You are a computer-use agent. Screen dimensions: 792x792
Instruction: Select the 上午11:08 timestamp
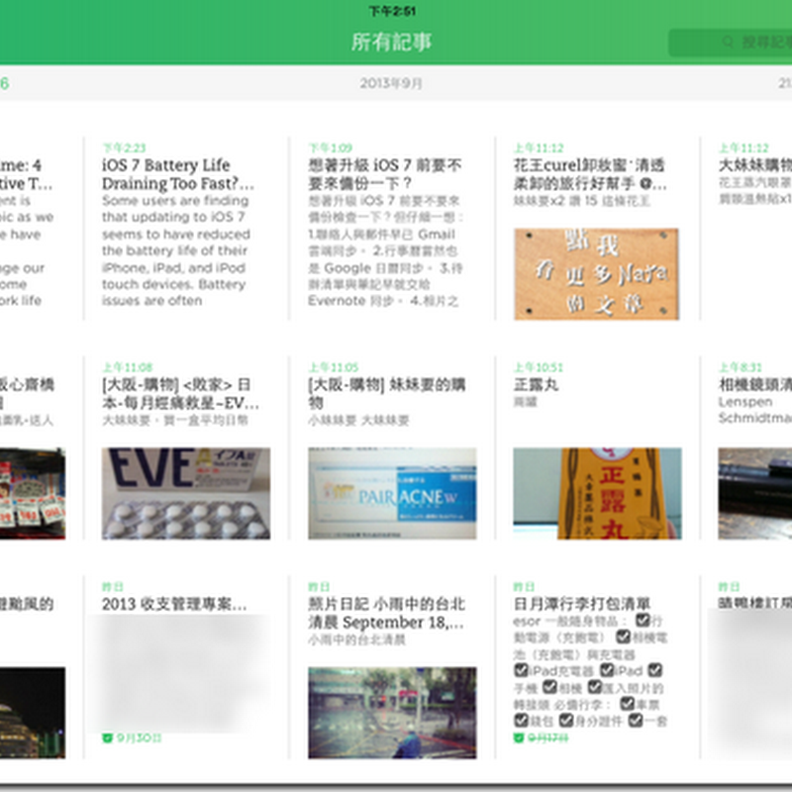coord(128,367)
